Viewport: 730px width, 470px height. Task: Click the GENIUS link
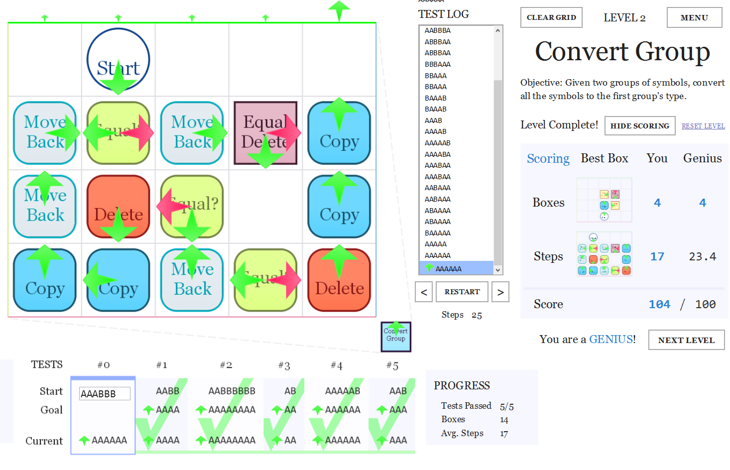tap(610, 339)
